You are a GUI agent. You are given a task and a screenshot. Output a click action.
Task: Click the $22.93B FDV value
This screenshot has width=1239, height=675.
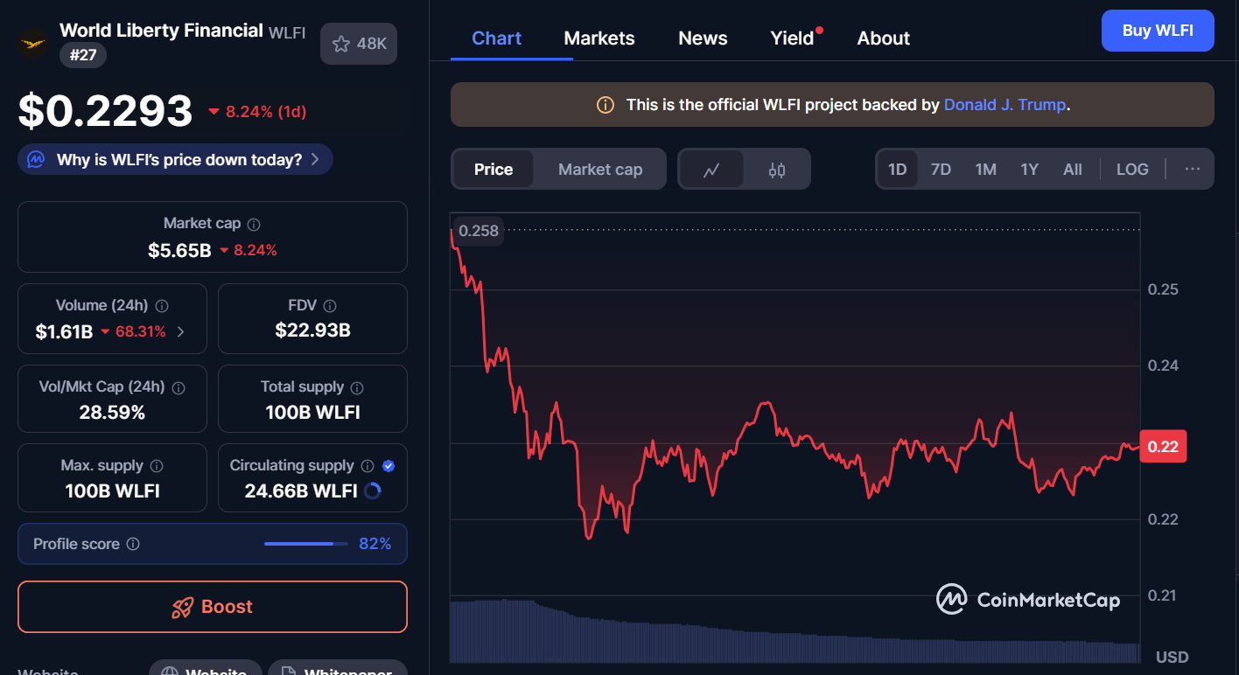coord(312,331)
